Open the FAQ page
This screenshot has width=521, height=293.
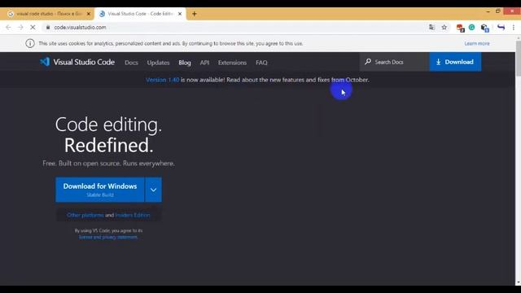pyautogui.click(x=261, y=63)
